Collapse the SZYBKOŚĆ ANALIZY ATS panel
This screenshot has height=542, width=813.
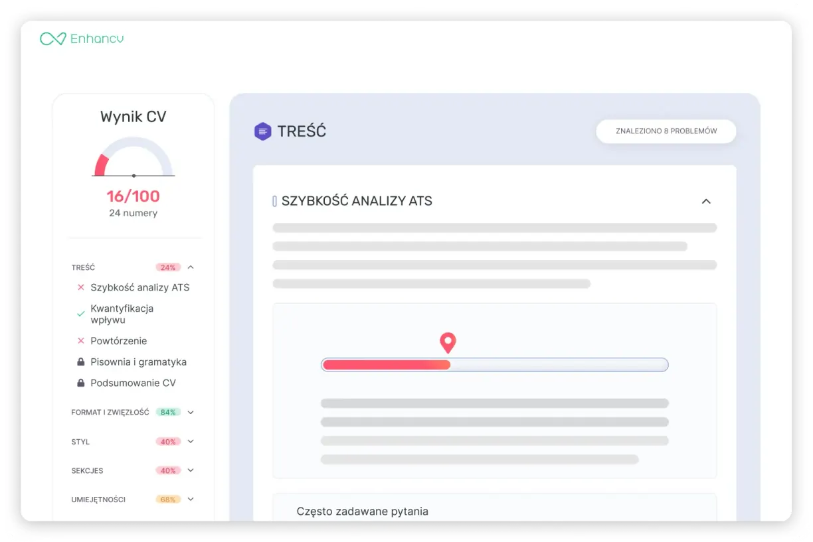click(706, 201)
